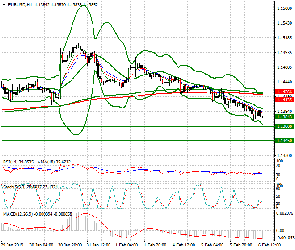Select the red 1.14266 price label
Viewport: 295px width, 250px height.
click(284, 92)
